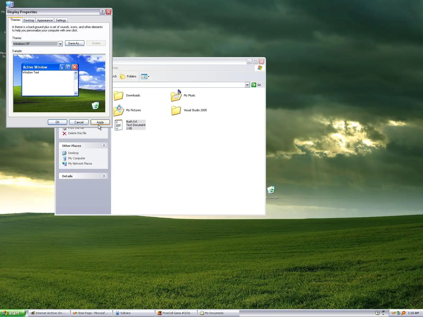Switch to FreeCell Game #3226 taskbar button
Viewport: 423px width, 317px height.
176,313
